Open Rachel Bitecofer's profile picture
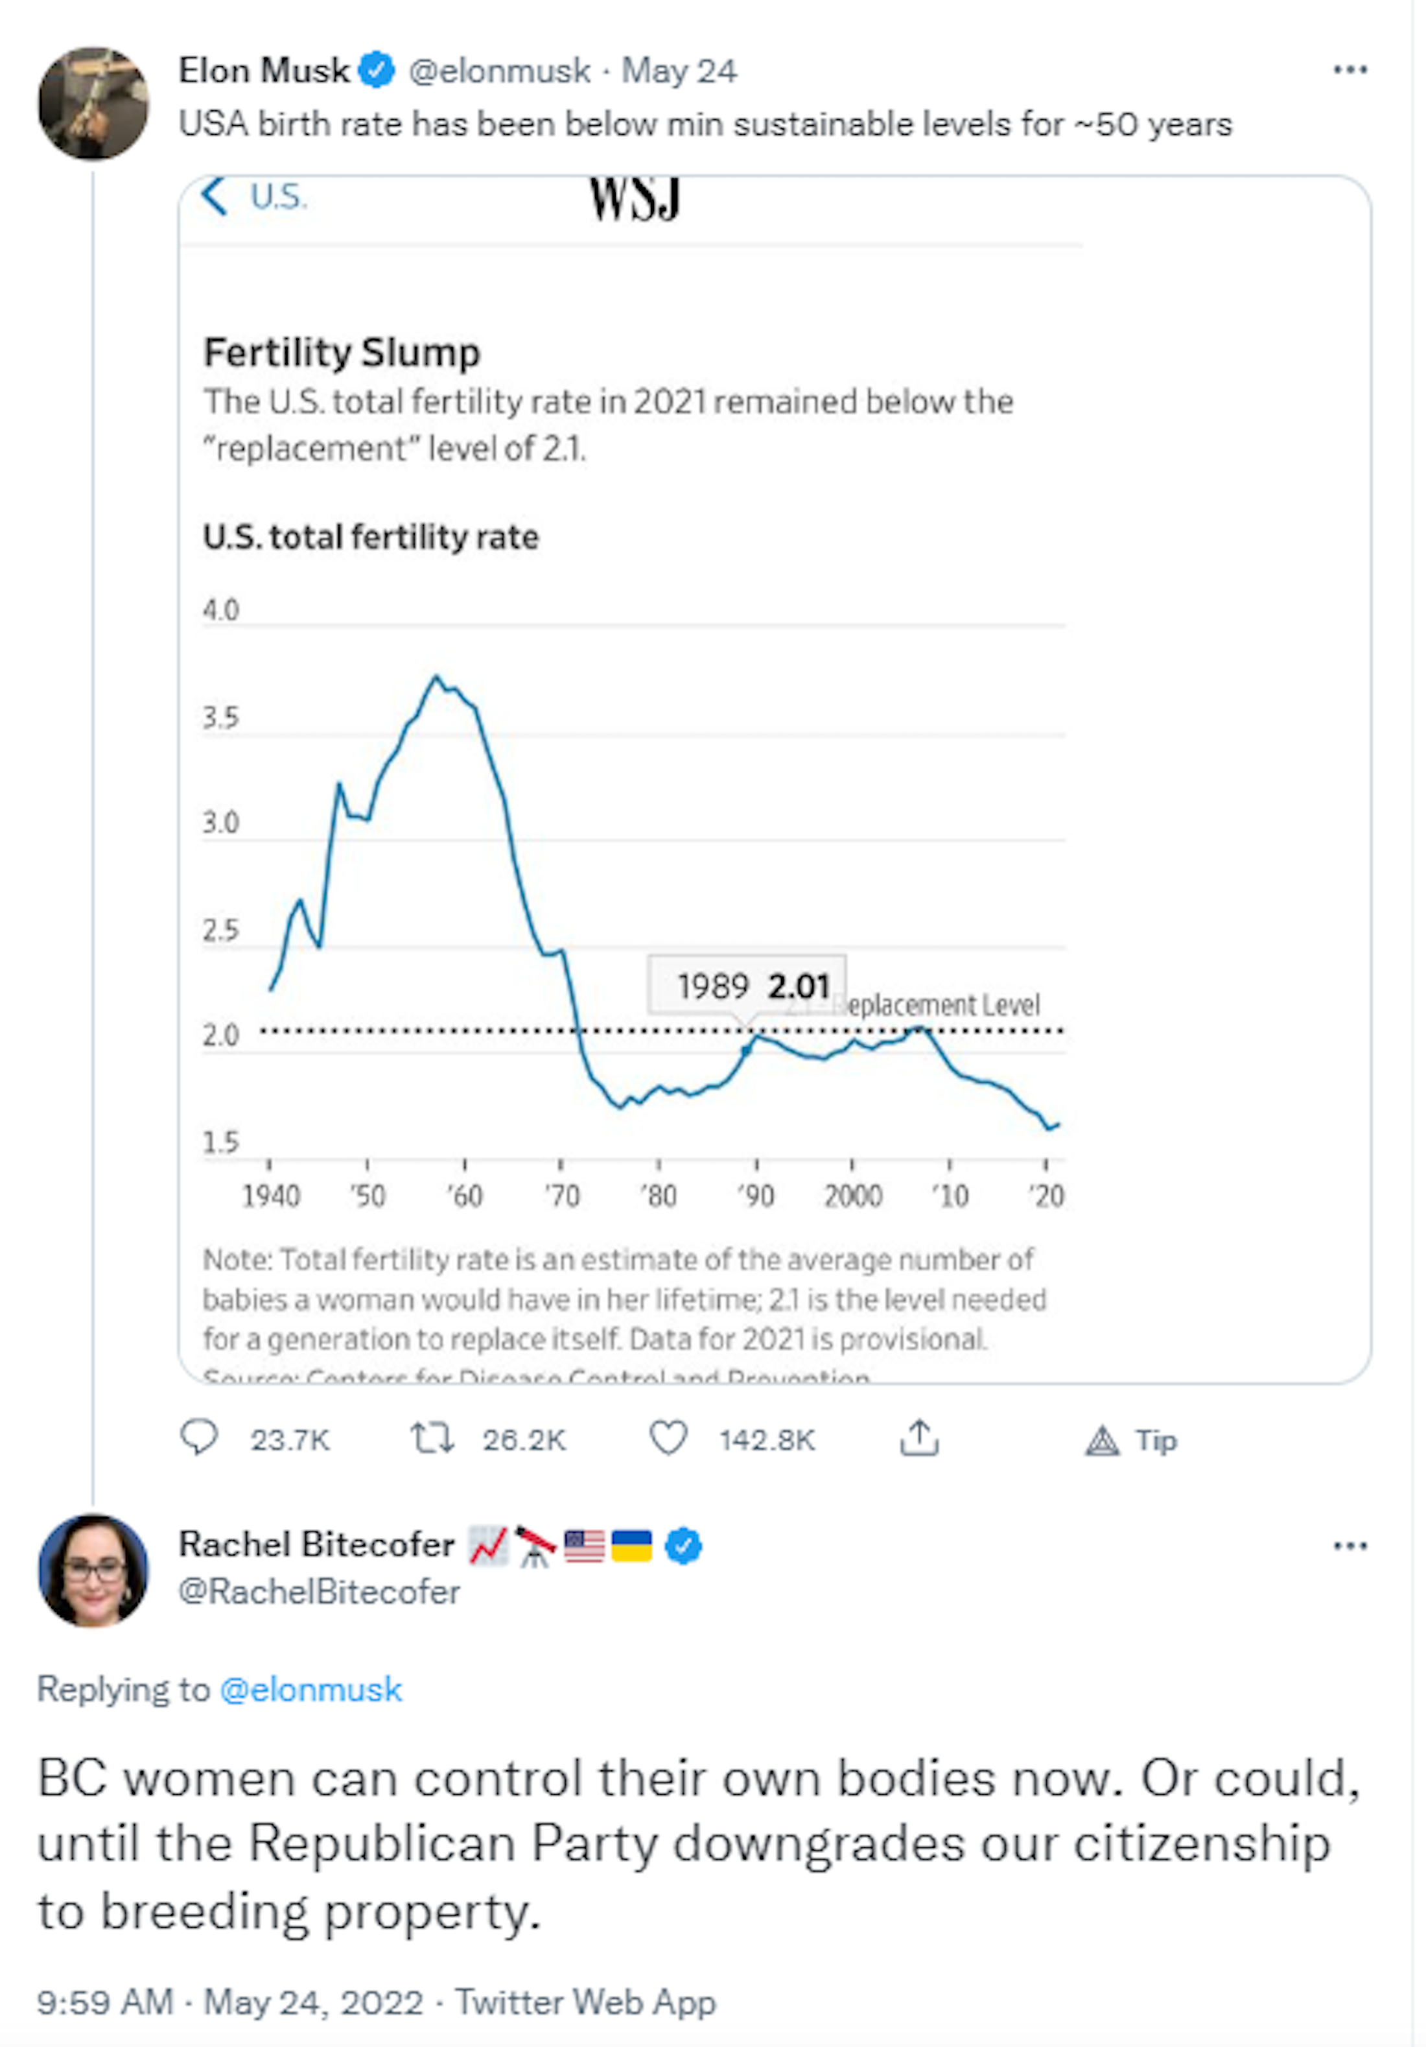 tap(93, 1570)
